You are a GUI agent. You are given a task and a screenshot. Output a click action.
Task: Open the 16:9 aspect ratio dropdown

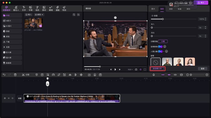click(x=130, y=70)
